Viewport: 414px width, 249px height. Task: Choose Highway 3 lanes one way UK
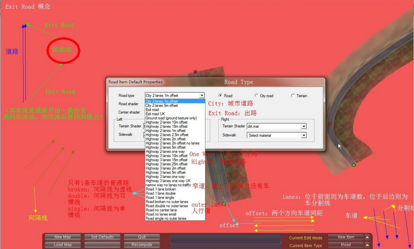point(175,181)
